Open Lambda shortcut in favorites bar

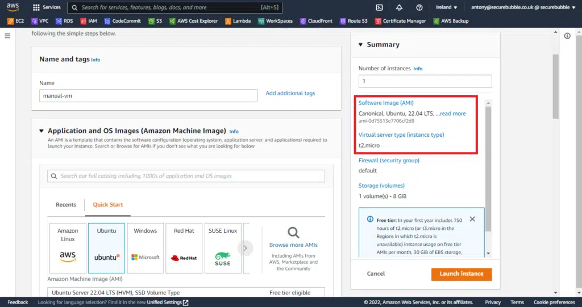coord(238,21)
